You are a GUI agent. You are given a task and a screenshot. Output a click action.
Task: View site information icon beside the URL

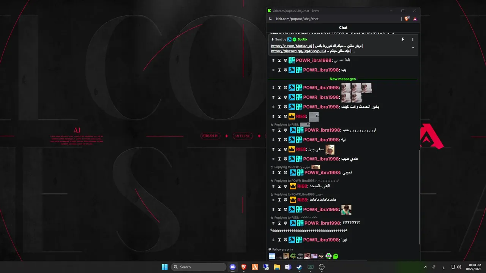(x=270, y=19)
